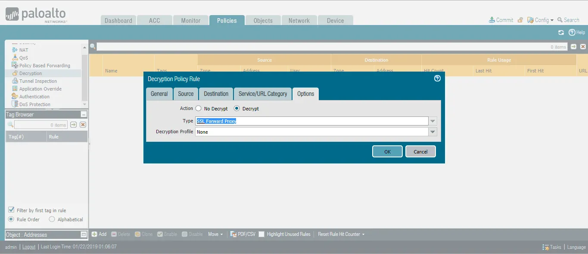Screen dimensions: 588x254
Task: Select the No Decrypt radio button
Action: pos(198,109)
